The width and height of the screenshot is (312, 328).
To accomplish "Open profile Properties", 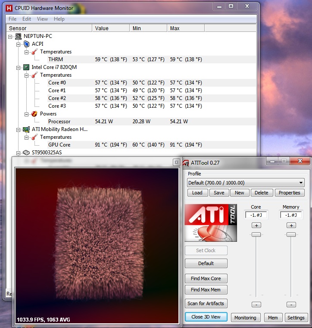I will (x=290, y=193).
